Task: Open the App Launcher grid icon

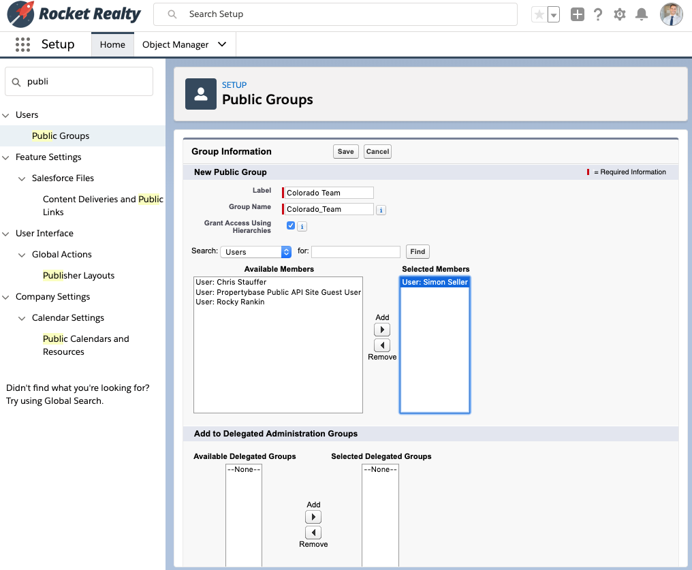Action: click(x=22, y=44)
